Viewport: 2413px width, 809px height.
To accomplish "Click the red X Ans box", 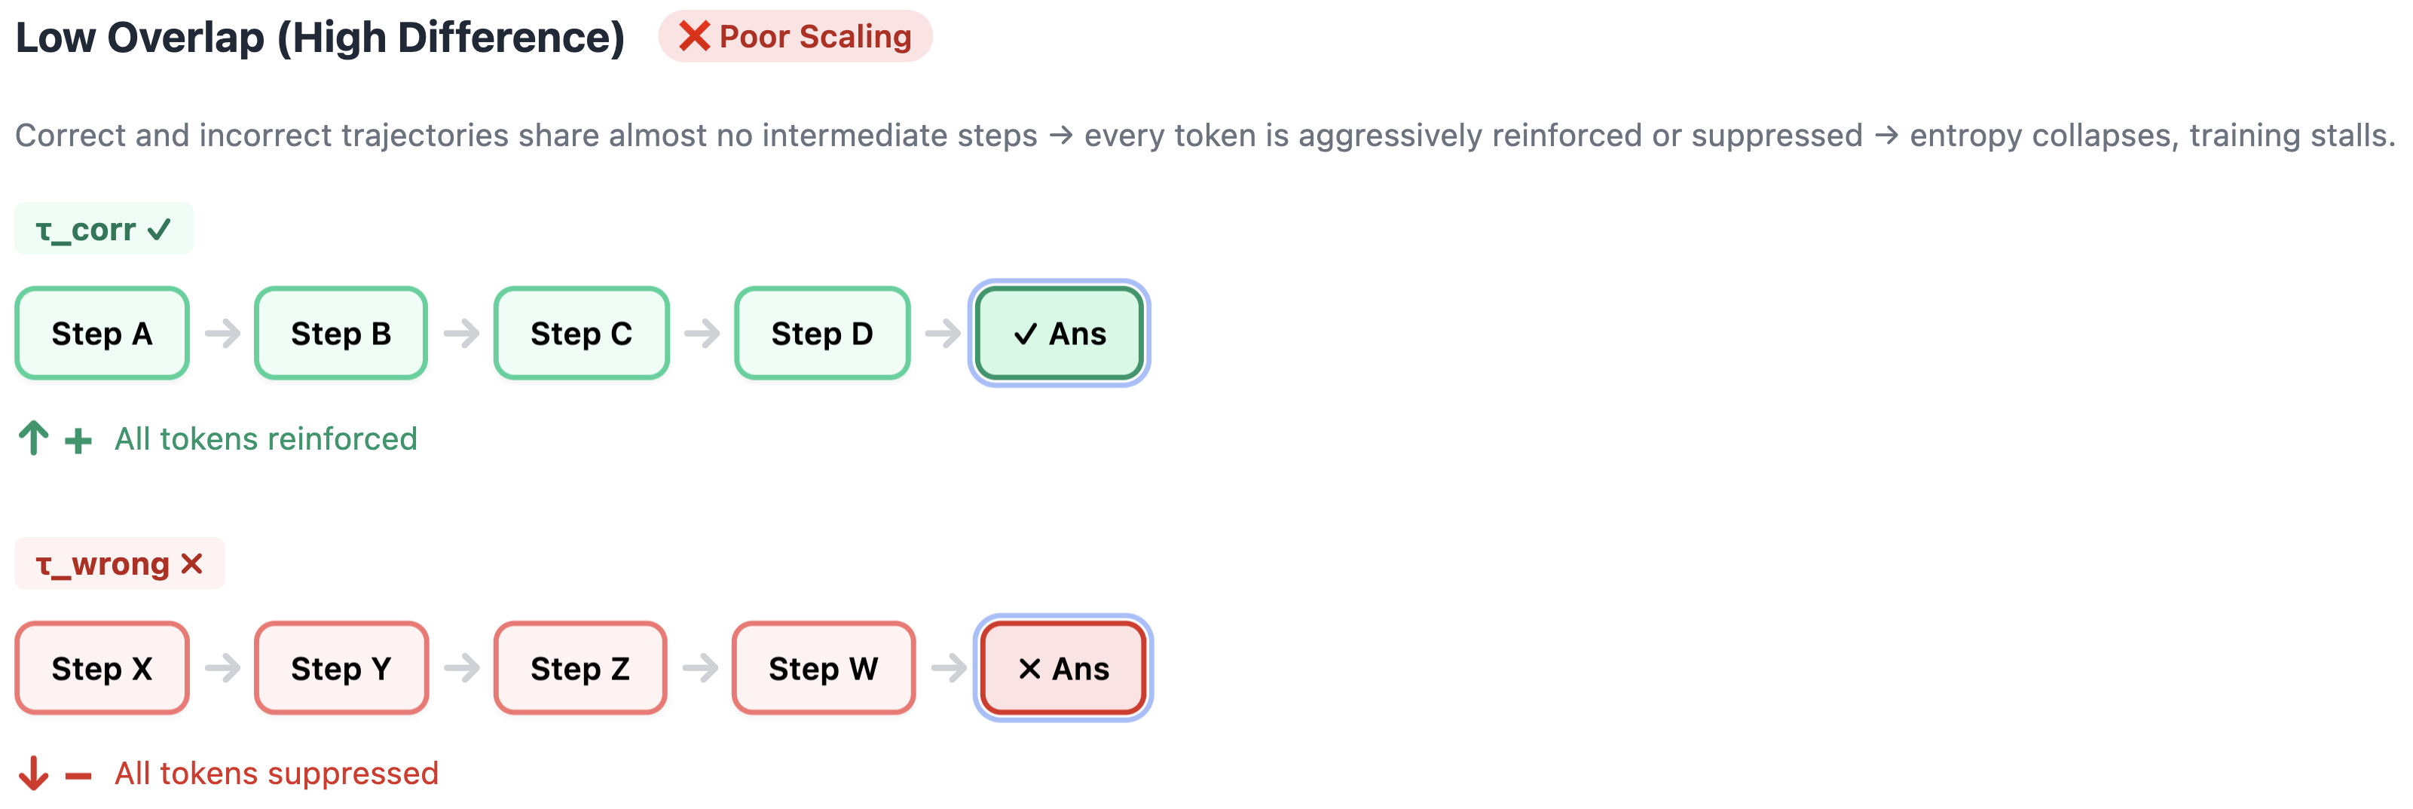I will pyautogui.click(x=1063, y=667).
